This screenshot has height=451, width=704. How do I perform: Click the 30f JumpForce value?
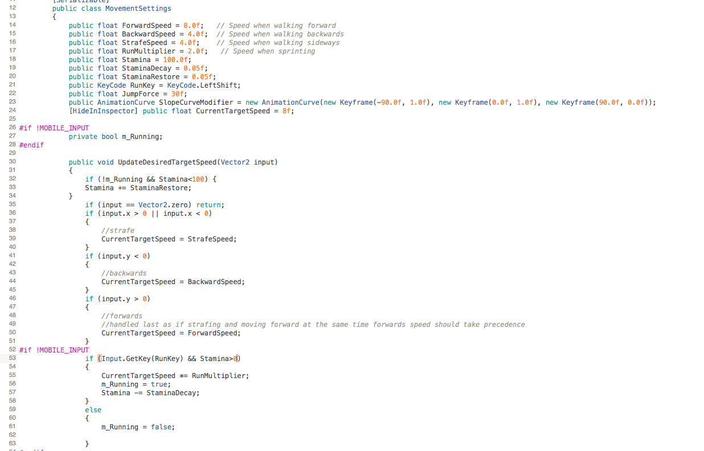coord(179,94)
